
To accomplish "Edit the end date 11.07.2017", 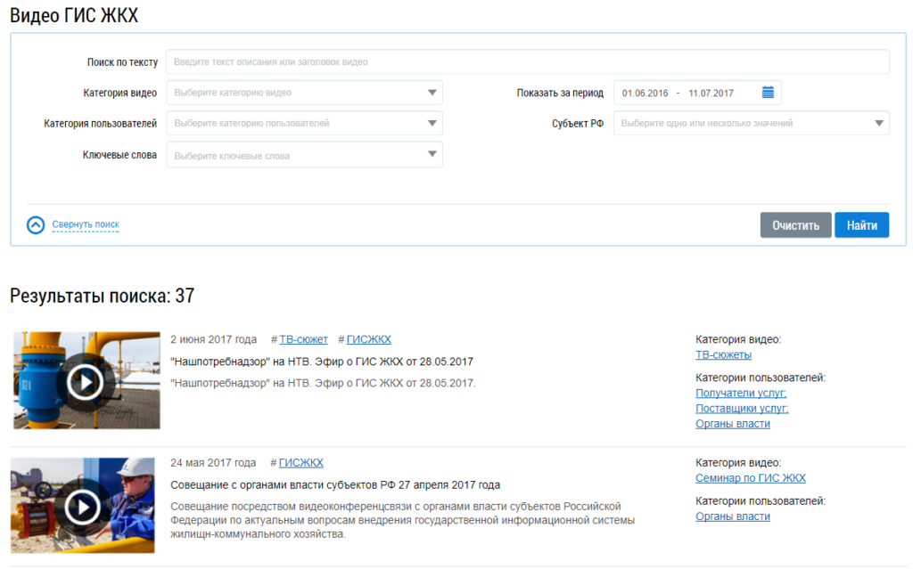I will coord(711,93).
